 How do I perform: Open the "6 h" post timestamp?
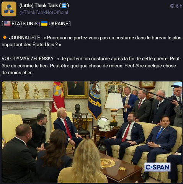[179, 6]
